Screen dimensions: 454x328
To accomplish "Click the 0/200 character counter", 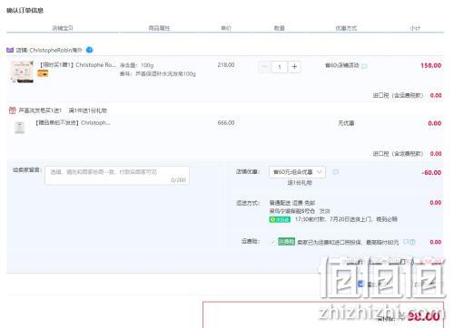I will [178, 180].
